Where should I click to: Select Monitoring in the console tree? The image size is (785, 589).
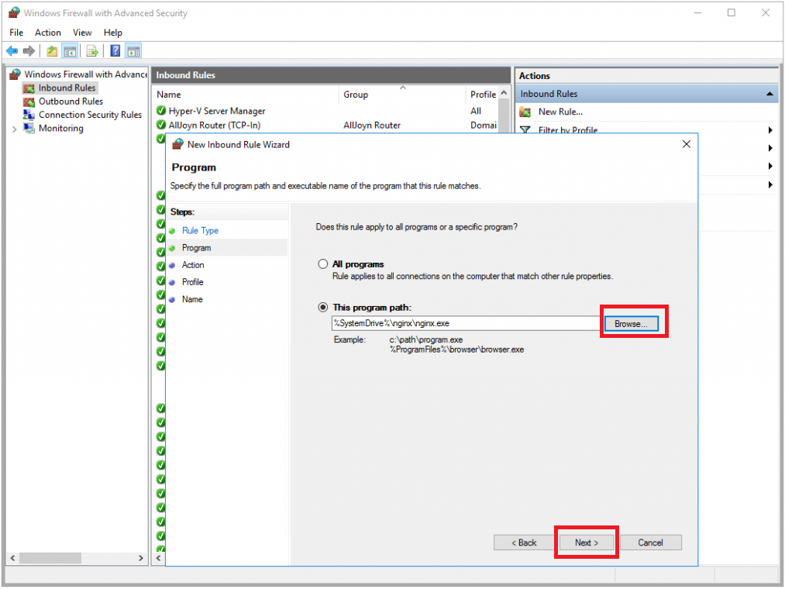click(61, 128)
